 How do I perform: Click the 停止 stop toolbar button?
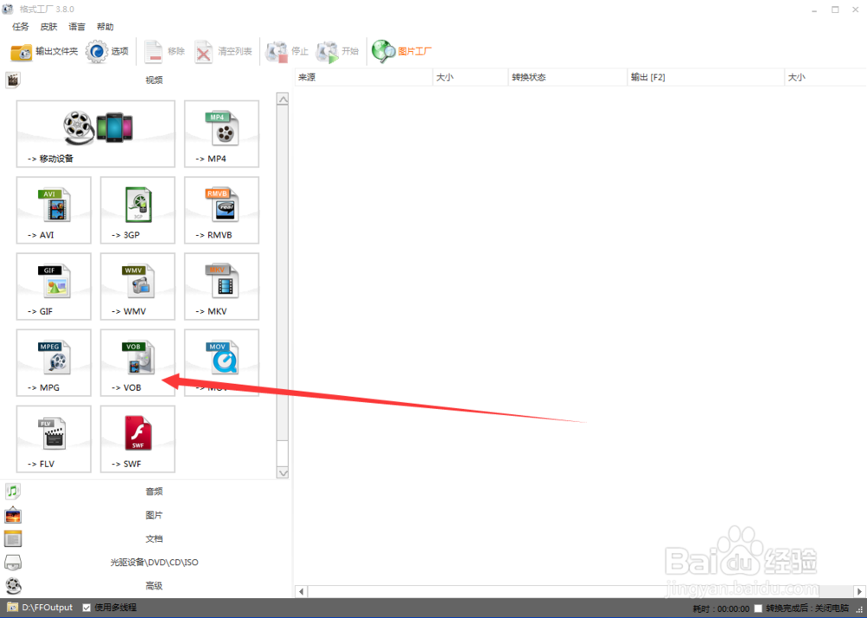287,51
